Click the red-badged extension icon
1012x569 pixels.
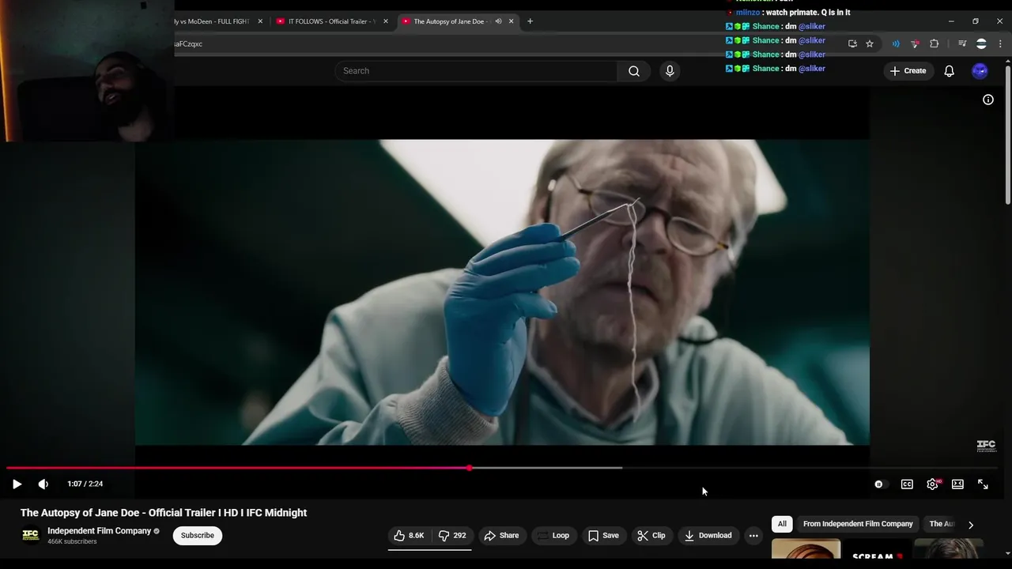[x=915, y=44]
